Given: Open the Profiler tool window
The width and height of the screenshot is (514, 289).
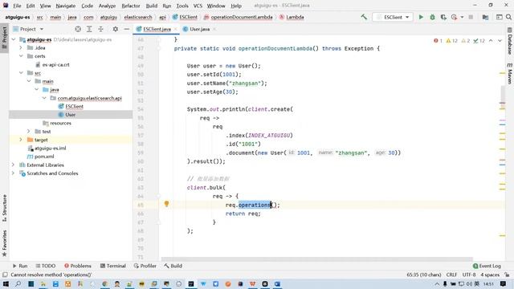Looking at the screenshot, I should 145,266.
